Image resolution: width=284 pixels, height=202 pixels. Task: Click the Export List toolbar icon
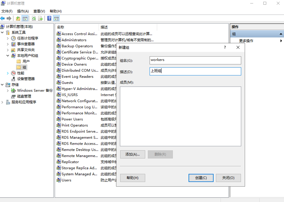pyautogui.click(x=41, y=18)
